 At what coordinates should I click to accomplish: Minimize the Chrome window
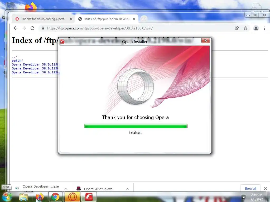(248, 15)
